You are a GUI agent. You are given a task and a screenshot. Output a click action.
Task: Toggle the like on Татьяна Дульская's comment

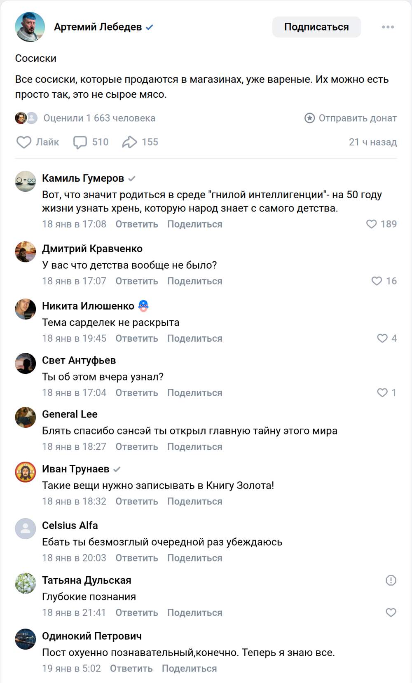391,613
